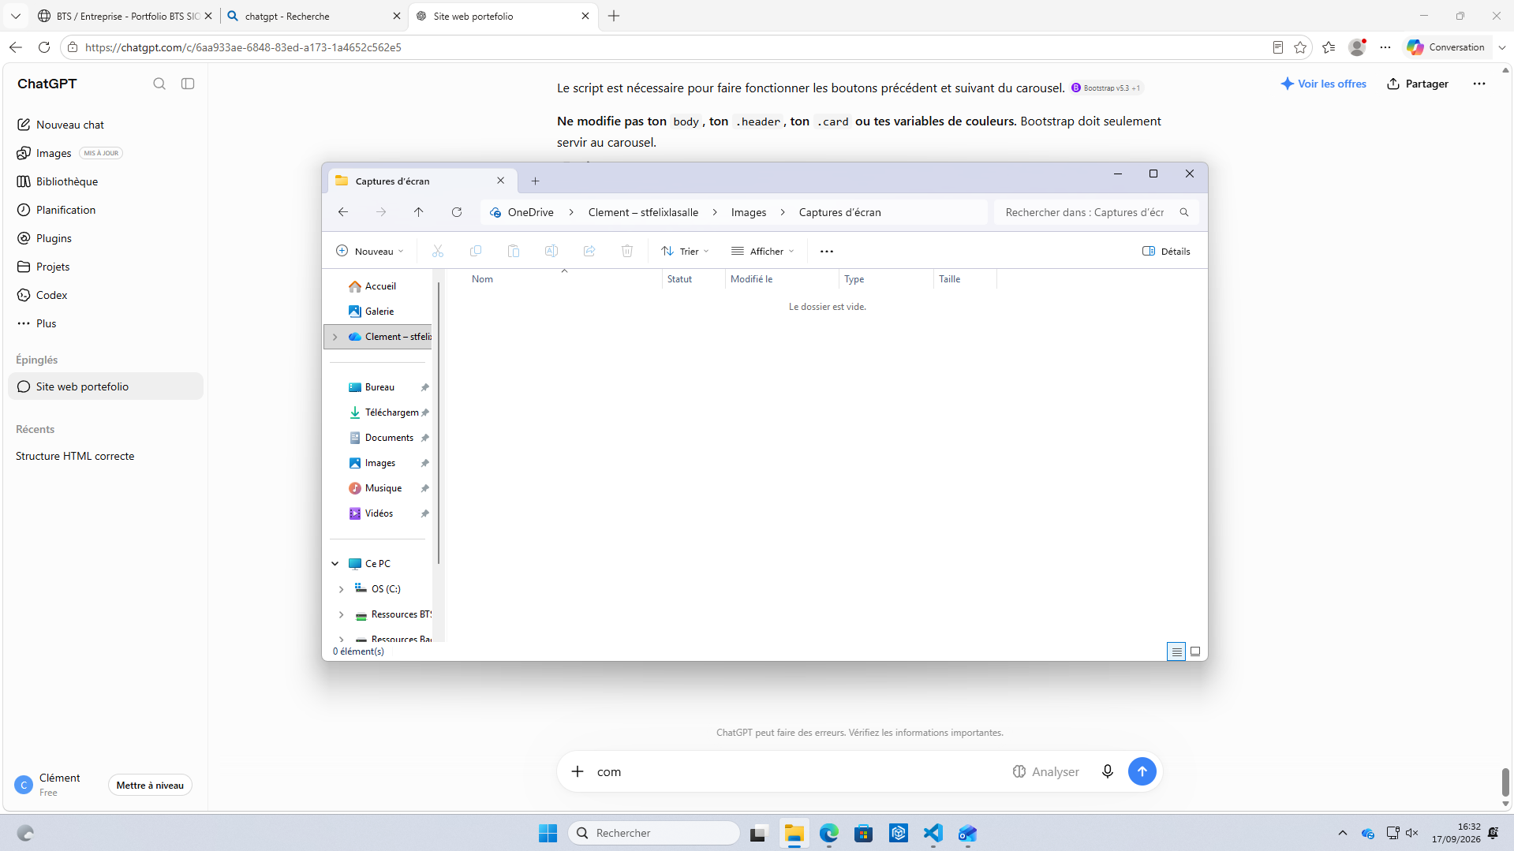Collapse the Ce PC tree node
The width and height of the screenshot is (1514, 851).
335,564
